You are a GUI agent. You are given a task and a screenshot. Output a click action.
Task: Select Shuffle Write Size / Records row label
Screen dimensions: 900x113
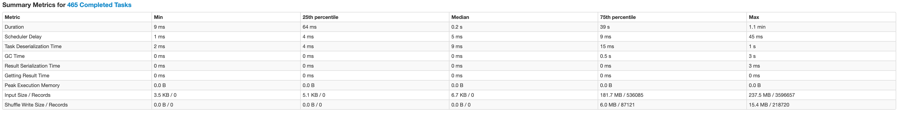coord(36,105)
